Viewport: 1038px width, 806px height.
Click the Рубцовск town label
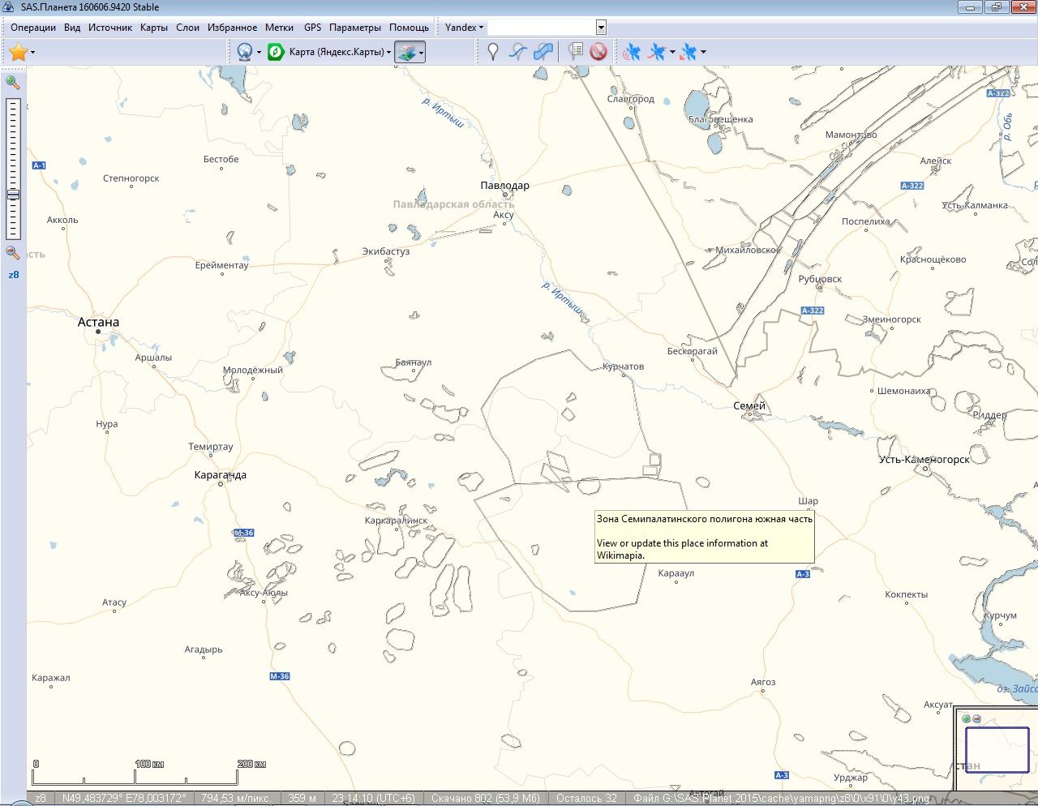pyautogui.click(x=821, y=279)
